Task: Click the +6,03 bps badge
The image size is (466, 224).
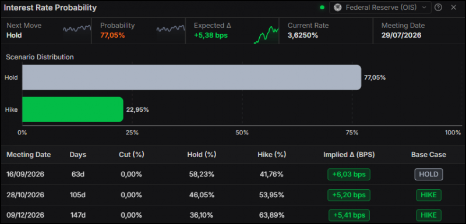Action: pos(349,174)
